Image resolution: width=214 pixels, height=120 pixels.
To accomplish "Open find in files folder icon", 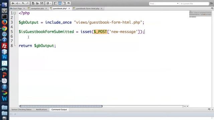I will 212,4.
